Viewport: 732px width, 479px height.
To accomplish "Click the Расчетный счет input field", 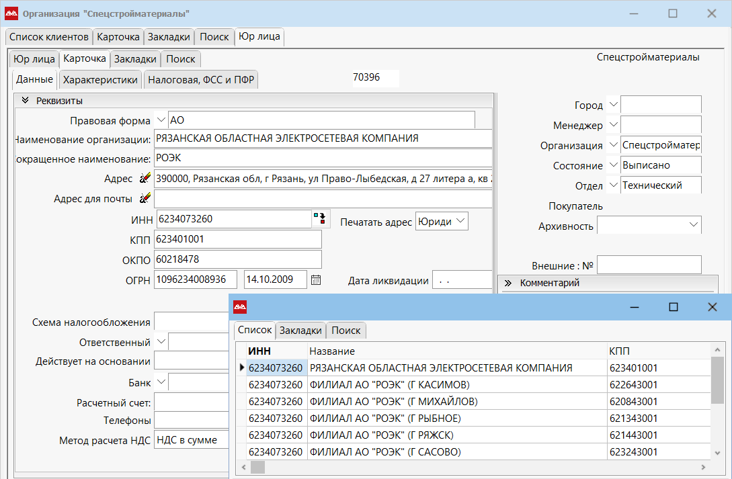I will 192,402.
